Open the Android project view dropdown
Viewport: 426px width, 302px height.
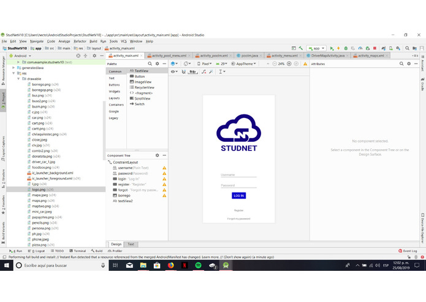coord(20,56)
